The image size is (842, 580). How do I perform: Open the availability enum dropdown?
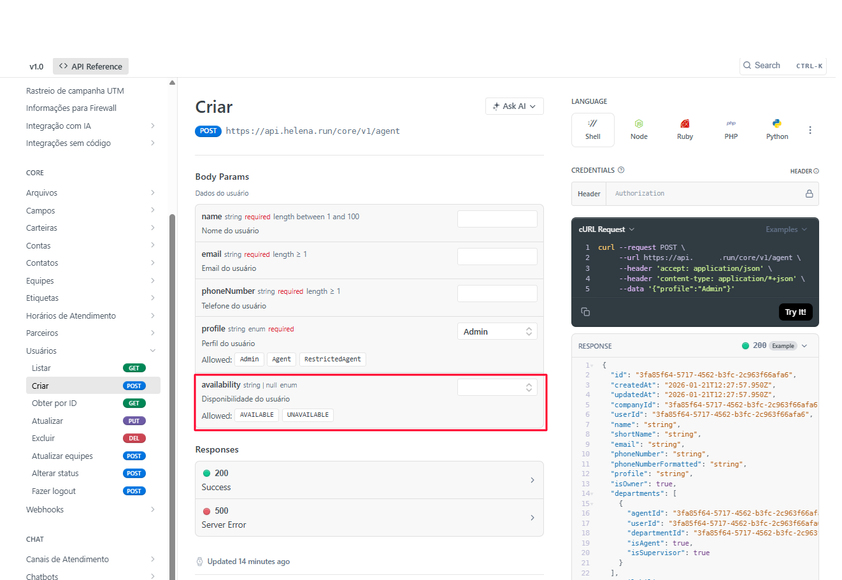[497, 388]
